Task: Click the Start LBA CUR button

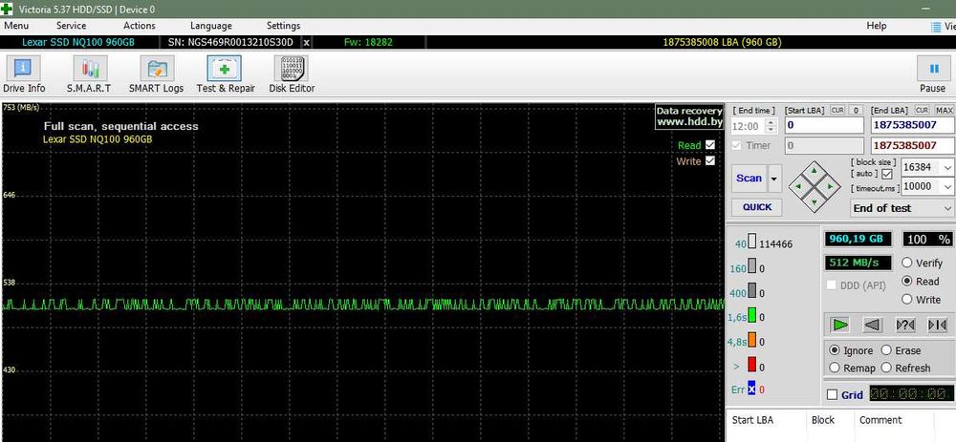Action: [x=837, y=110]
